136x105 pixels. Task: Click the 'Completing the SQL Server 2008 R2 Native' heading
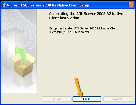click(86, 14)
